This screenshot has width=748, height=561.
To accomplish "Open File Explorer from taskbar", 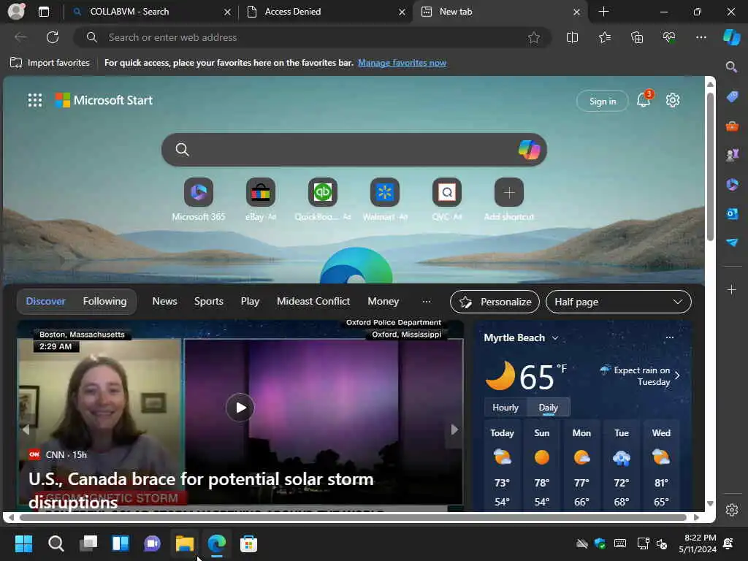I will coord(185,543).
